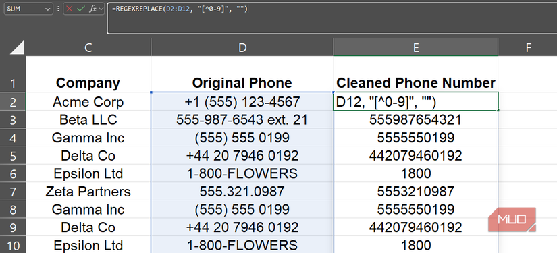
Task: Select row 4 header
Action: pyautogui.click(x=13, y=138)
